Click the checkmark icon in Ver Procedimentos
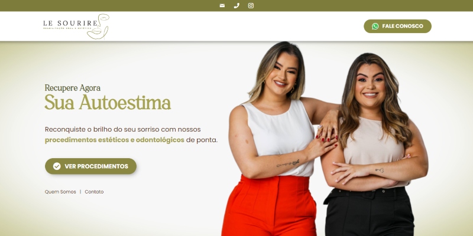The width and height of the screenshot is (473, 236). click(57, 166)
